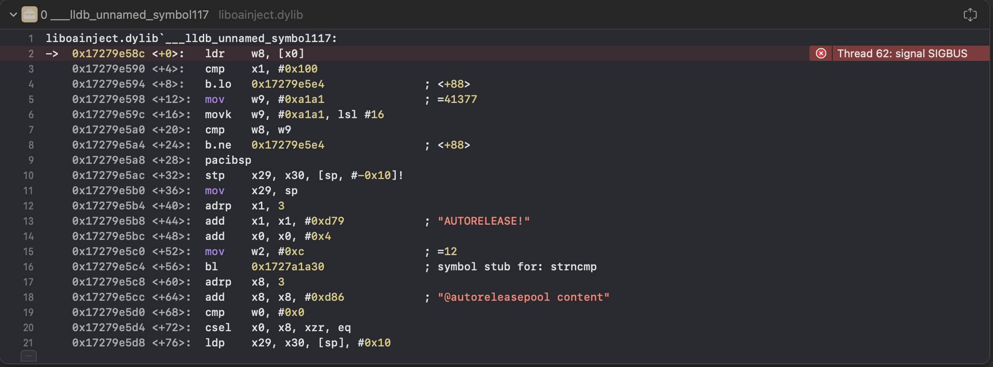Image resolution: width=993 pixels, height=367 pixels.
Task: Click branch target address on b.lo line
Action: tap(287, 84)
